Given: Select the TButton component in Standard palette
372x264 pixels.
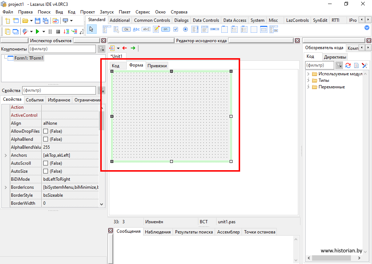Looking at the screenshot, I should pyautogui.click(x=126, y=29).
